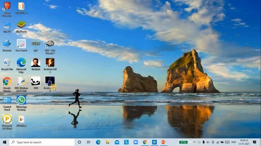The image size is (261, 146).
Task: Click the microphone tray icon
Action: click(203, 142)
